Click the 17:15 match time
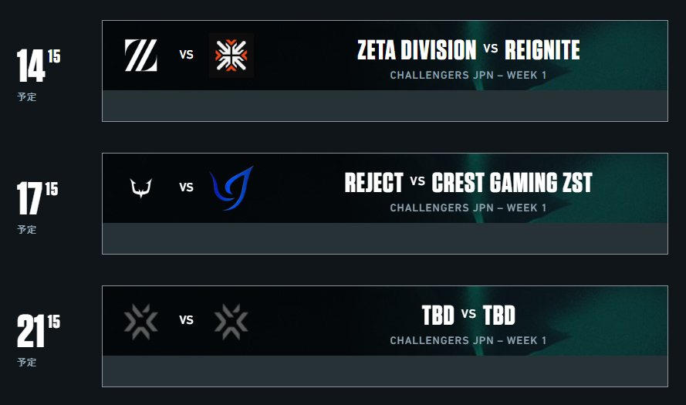Screen dimensions: 686x405 click(x=38, y=198)
